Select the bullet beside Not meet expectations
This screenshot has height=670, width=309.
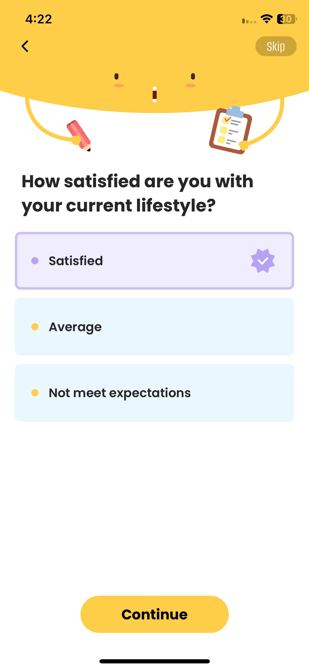(35, 393)
